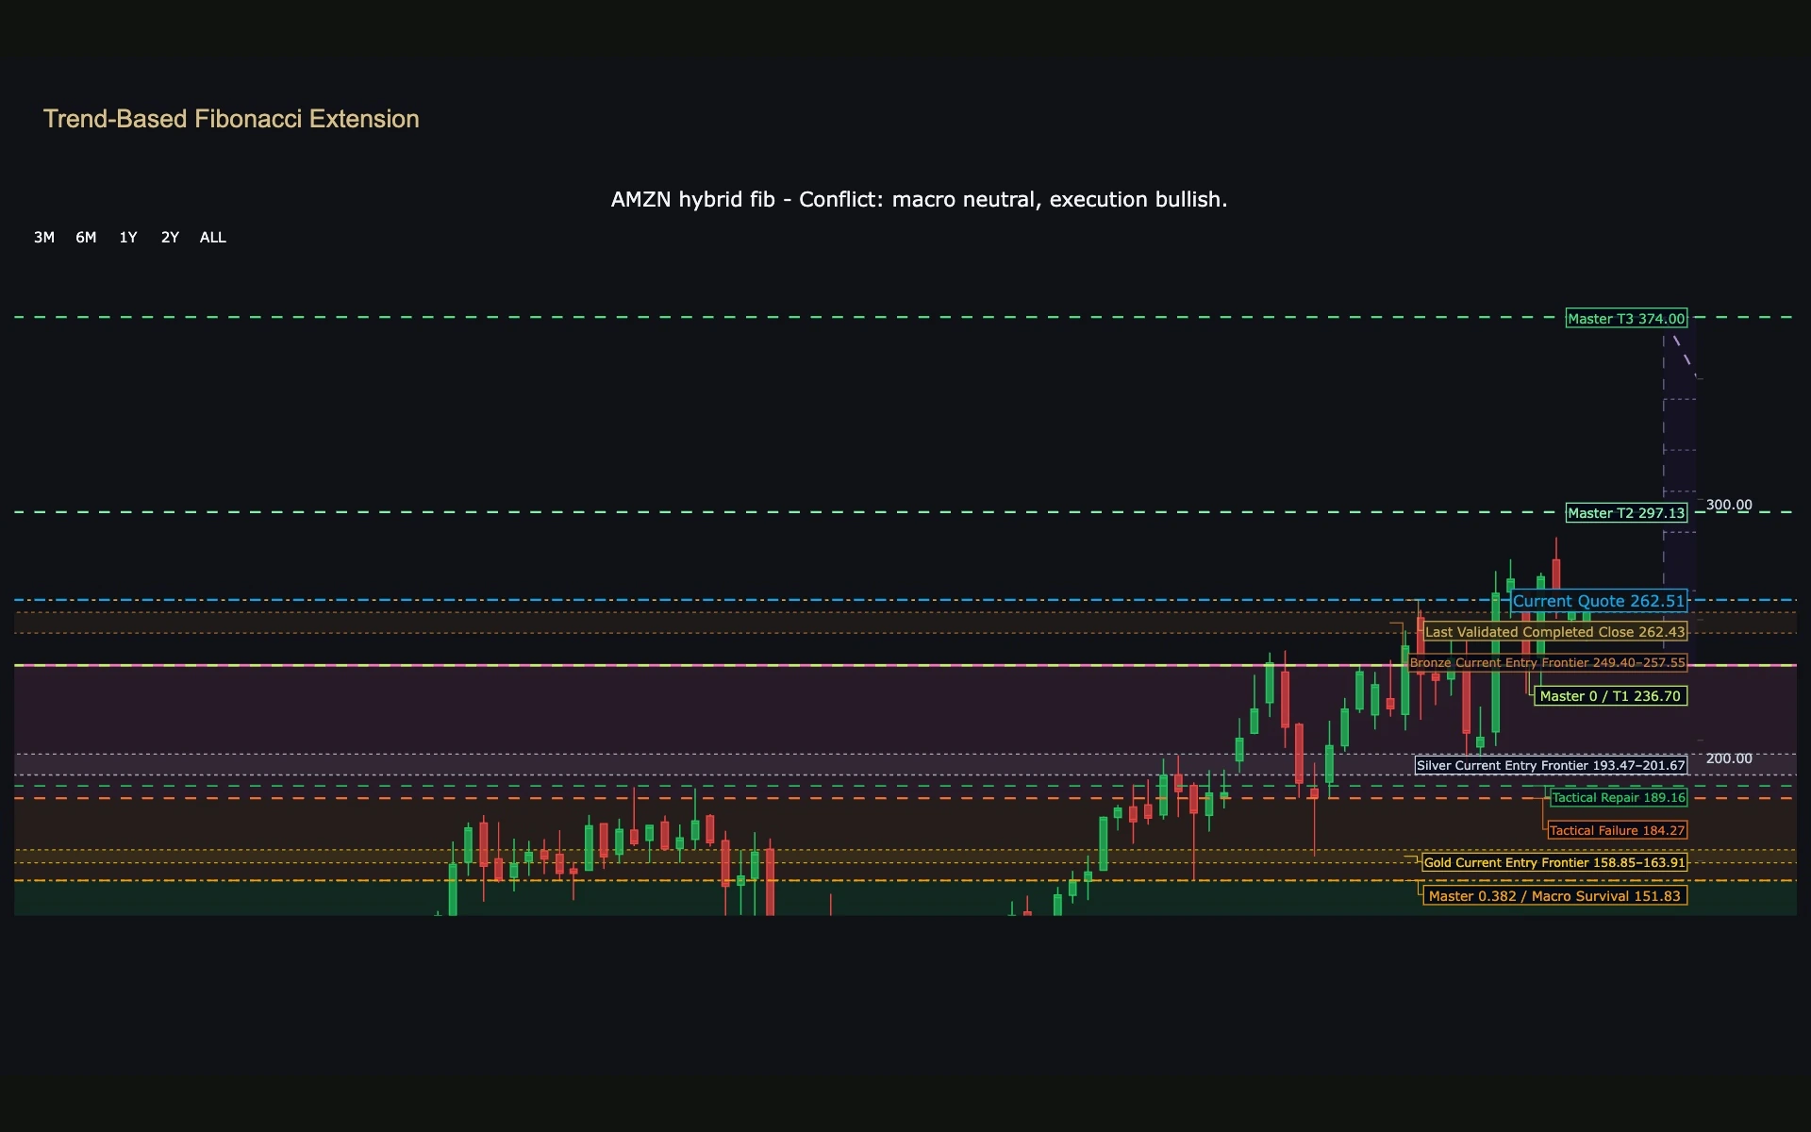Screen dimensions: 1811x1132
Task: Click the 300.00 axis tick label
Action: pos(1729,505)
